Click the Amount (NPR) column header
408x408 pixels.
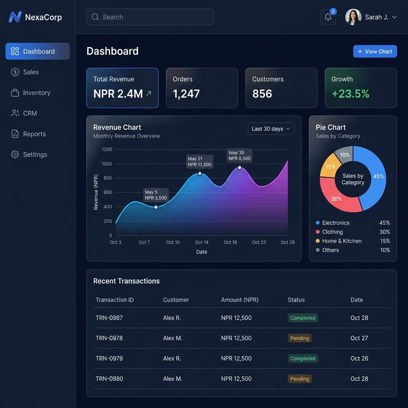pos(239,300)
